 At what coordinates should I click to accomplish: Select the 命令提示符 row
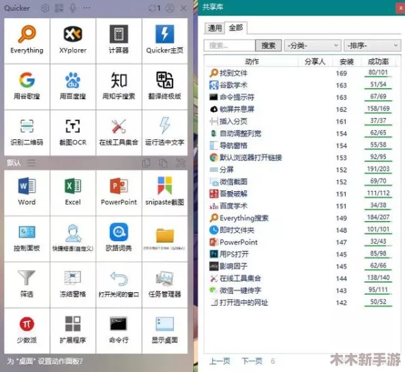coord(301,97)
